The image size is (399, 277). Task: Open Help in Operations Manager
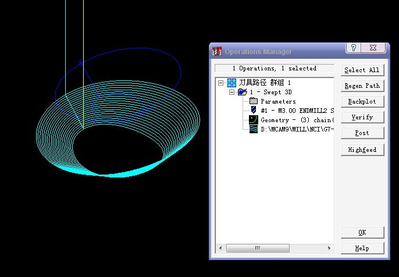point(362,248)
